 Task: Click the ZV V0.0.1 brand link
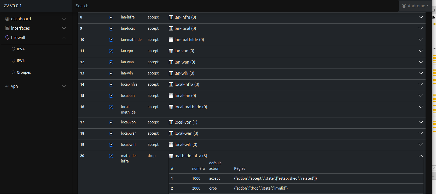tap(13, 6)
